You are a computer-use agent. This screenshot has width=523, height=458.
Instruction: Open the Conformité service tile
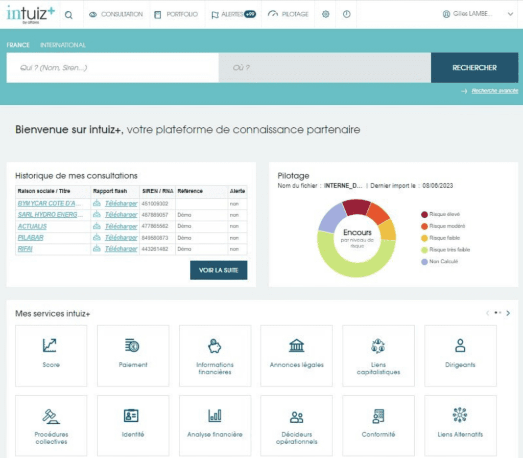pyautogui.click(x=378, y=426)
